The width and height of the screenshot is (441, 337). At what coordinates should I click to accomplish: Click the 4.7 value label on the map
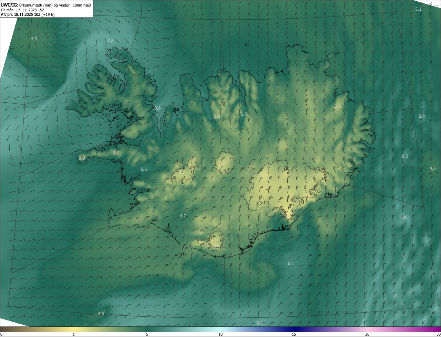pyautogui.click(x=183, y=216)
